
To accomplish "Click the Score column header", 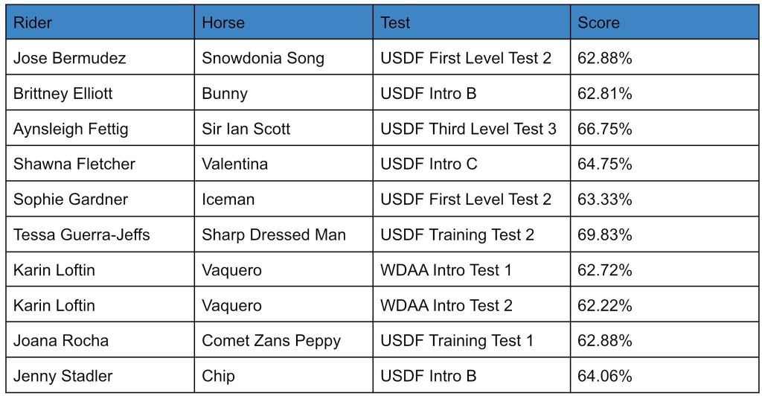I will (665, 22).
